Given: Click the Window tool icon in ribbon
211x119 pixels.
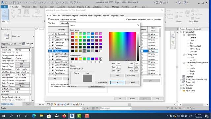Looking at the screenshot, I should point(26,12).
